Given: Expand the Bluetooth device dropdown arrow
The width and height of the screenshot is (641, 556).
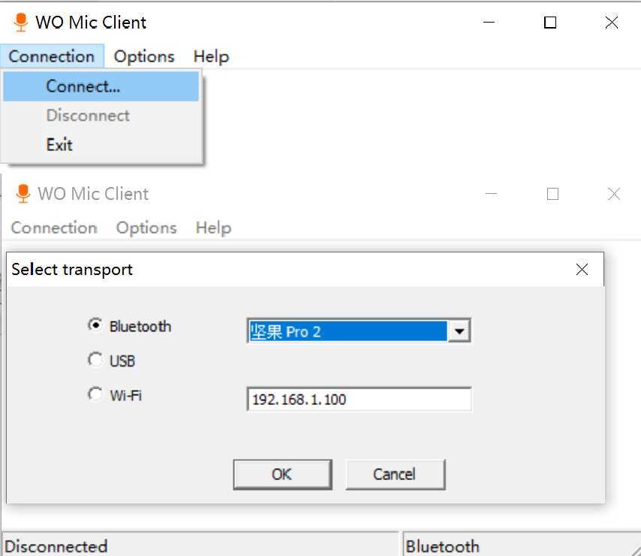Looking at the screenshot, I should click(459, 331).
